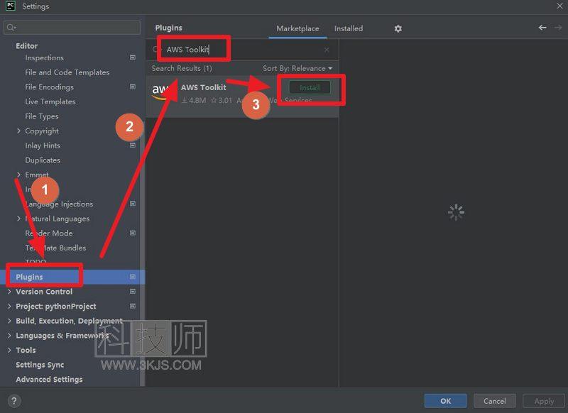This screenshot has width=568, height=413.
Task: Open File and Code Templates settings
Action: [x=67, y=72]
